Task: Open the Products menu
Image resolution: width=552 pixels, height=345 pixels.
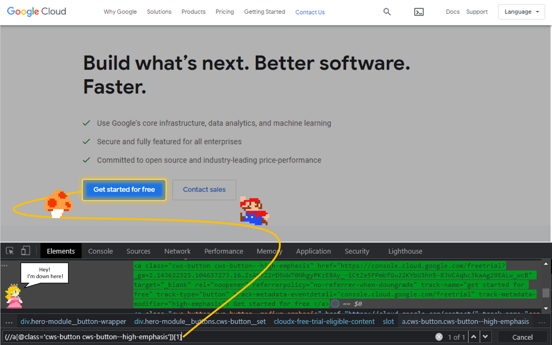Action: pos(193,12)
